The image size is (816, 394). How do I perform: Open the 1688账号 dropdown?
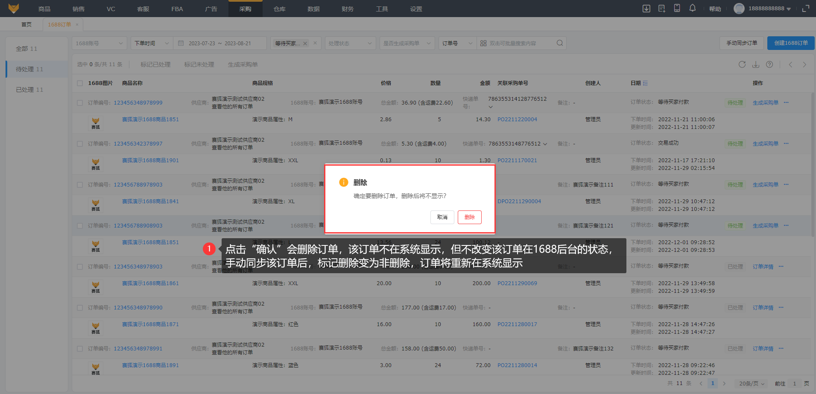coord(99,43)
